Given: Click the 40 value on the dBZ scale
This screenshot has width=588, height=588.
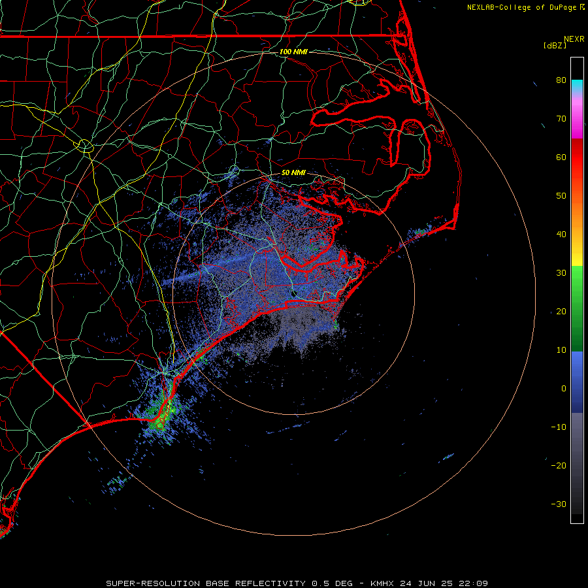Looking at the screenshot, I should coord(561,235).
